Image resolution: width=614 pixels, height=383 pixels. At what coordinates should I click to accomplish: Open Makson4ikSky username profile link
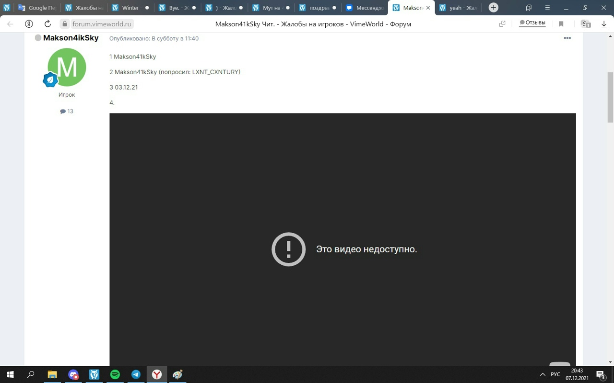71,38
